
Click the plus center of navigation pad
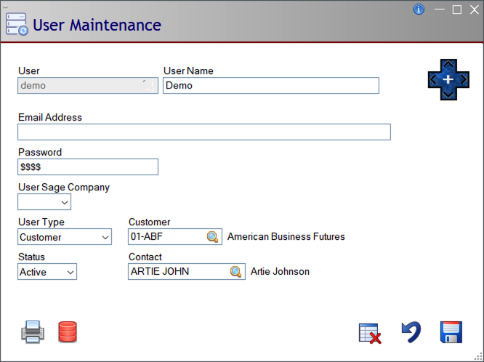(x=448, y=79)
